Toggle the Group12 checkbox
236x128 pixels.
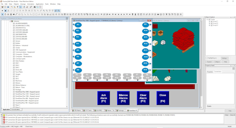pyautogui.click(x=212, y=25)
